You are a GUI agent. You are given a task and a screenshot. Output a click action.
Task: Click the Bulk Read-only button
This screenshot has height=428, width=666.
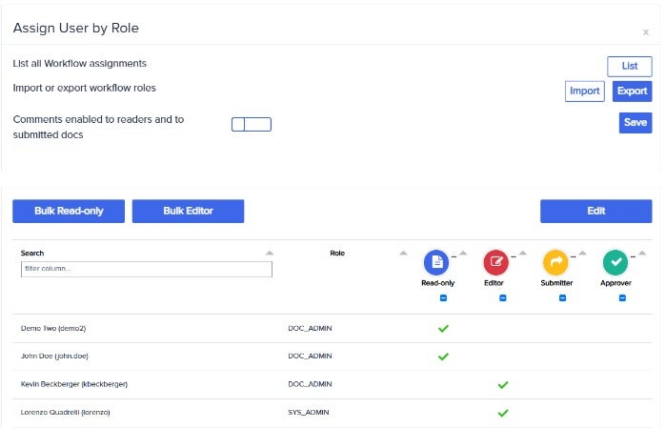69,211
